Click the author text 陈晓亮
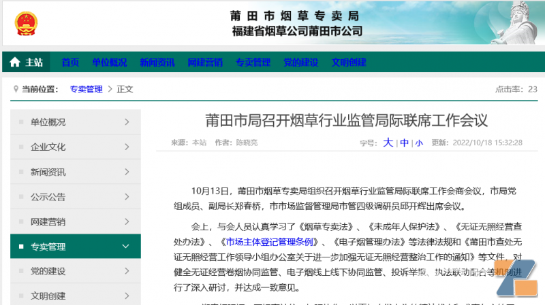545x305 pixels. 247,143
